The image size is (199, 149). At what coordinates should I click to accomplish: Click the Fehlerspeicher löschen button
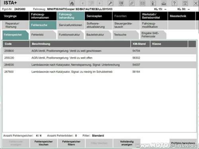pyautogui.click(x=43, y=143)
